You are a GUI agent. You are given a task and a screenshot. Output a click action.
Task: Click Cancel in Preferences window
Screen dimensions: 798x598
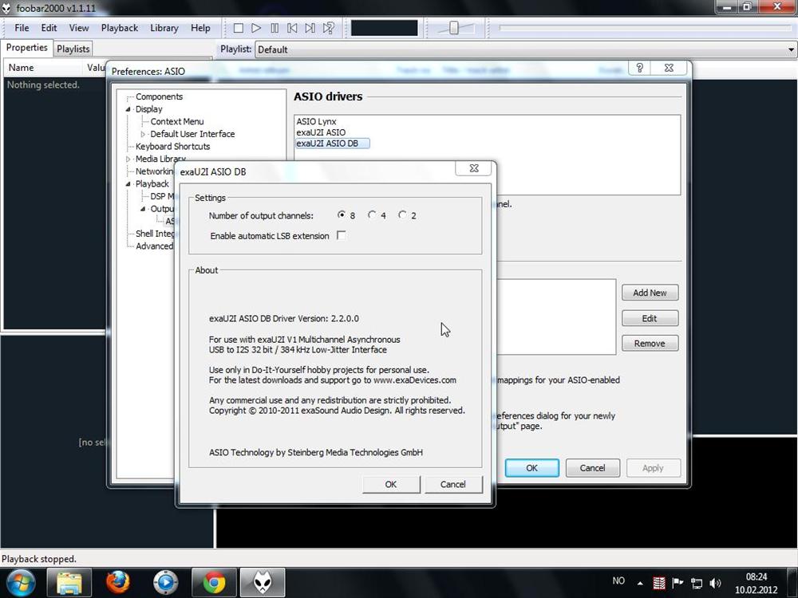point(592,468)
